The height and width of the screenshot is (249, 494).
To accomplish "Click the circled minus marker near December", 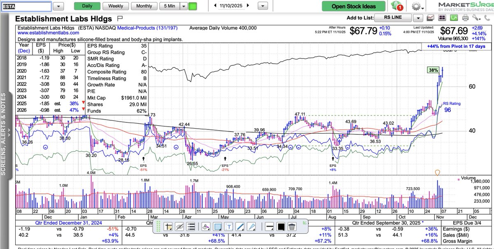I will (x=45, y=147).
